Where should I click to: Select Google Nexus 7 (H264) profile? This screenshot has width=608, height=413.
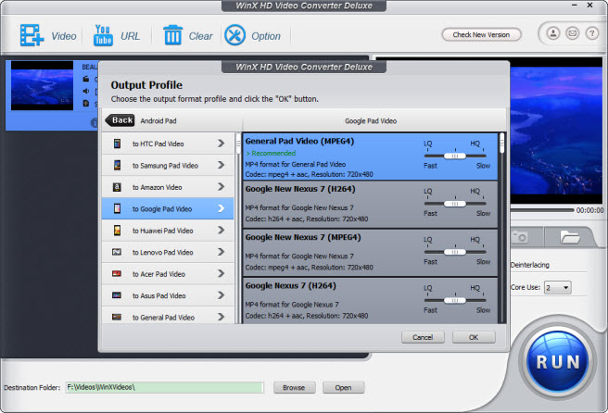click(370, 301)
